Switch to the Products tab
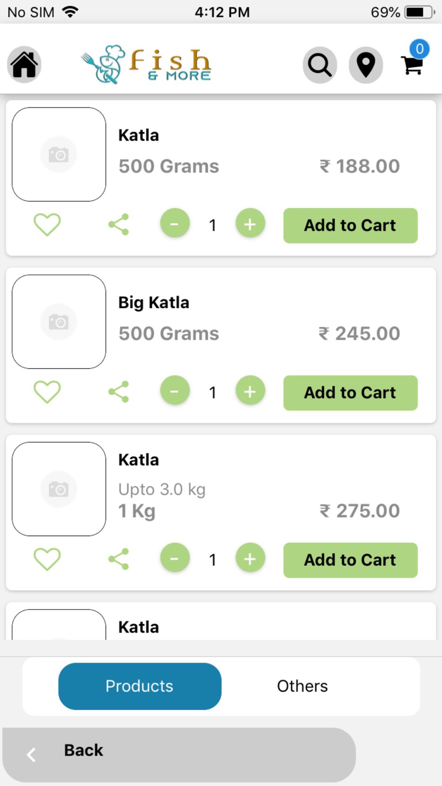 140,686
